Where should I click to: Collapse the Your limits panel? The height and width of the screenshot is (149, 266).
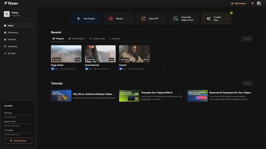click(x=30, y=106)
